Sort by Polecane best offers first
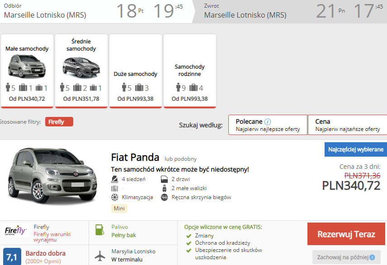The width and height of the screenshot is (387, 265). (268, 125)
